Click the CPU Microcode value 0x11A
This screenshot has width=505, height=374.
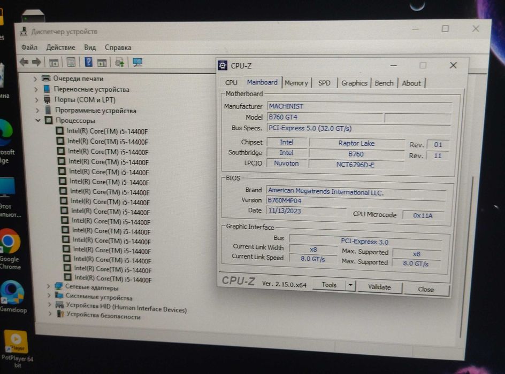[x=423, y=215]
